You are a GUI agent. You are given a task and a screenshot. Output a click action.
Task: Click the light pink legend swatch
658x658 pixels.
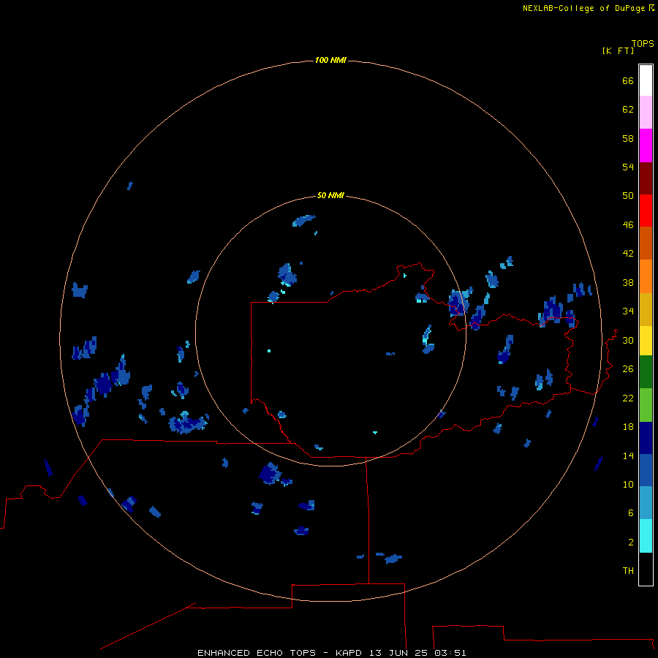(646, 113)
